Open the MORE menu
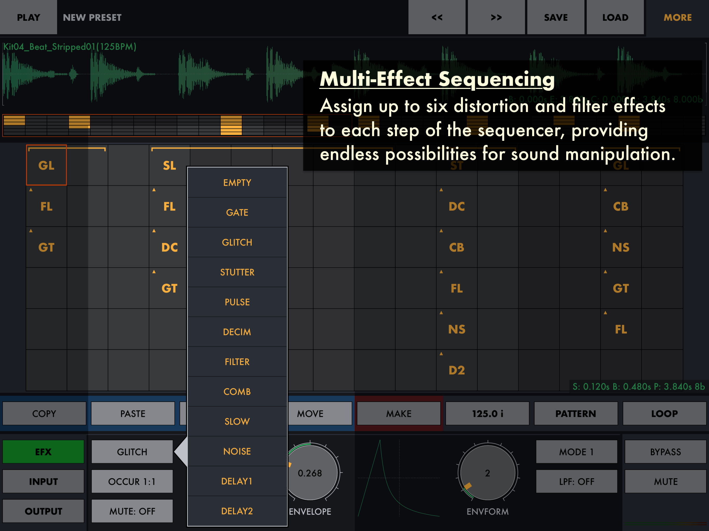The width and height of the screenshot is (709, 531). click(677, 17)
